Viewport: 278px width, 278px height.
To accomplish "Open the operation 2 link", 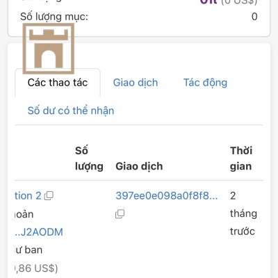I will tap(28, 196).
